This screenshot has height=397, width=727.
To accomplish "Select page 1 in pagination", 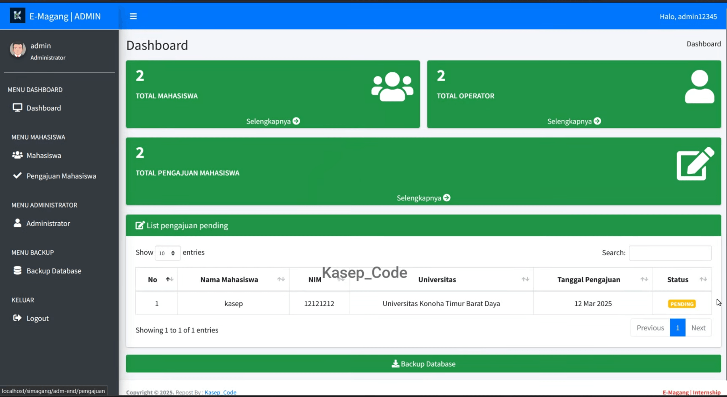I will point(678,328).
